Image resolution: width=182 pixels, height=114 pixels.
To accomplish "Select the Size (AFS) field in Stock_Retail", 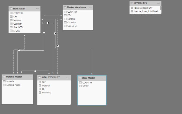I will click(x=24, y=27).
